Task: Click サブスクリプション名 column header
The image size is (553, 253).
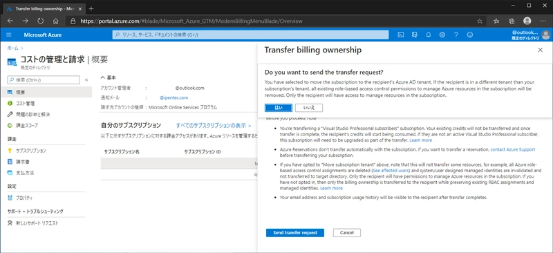Action: coord(122,151)
